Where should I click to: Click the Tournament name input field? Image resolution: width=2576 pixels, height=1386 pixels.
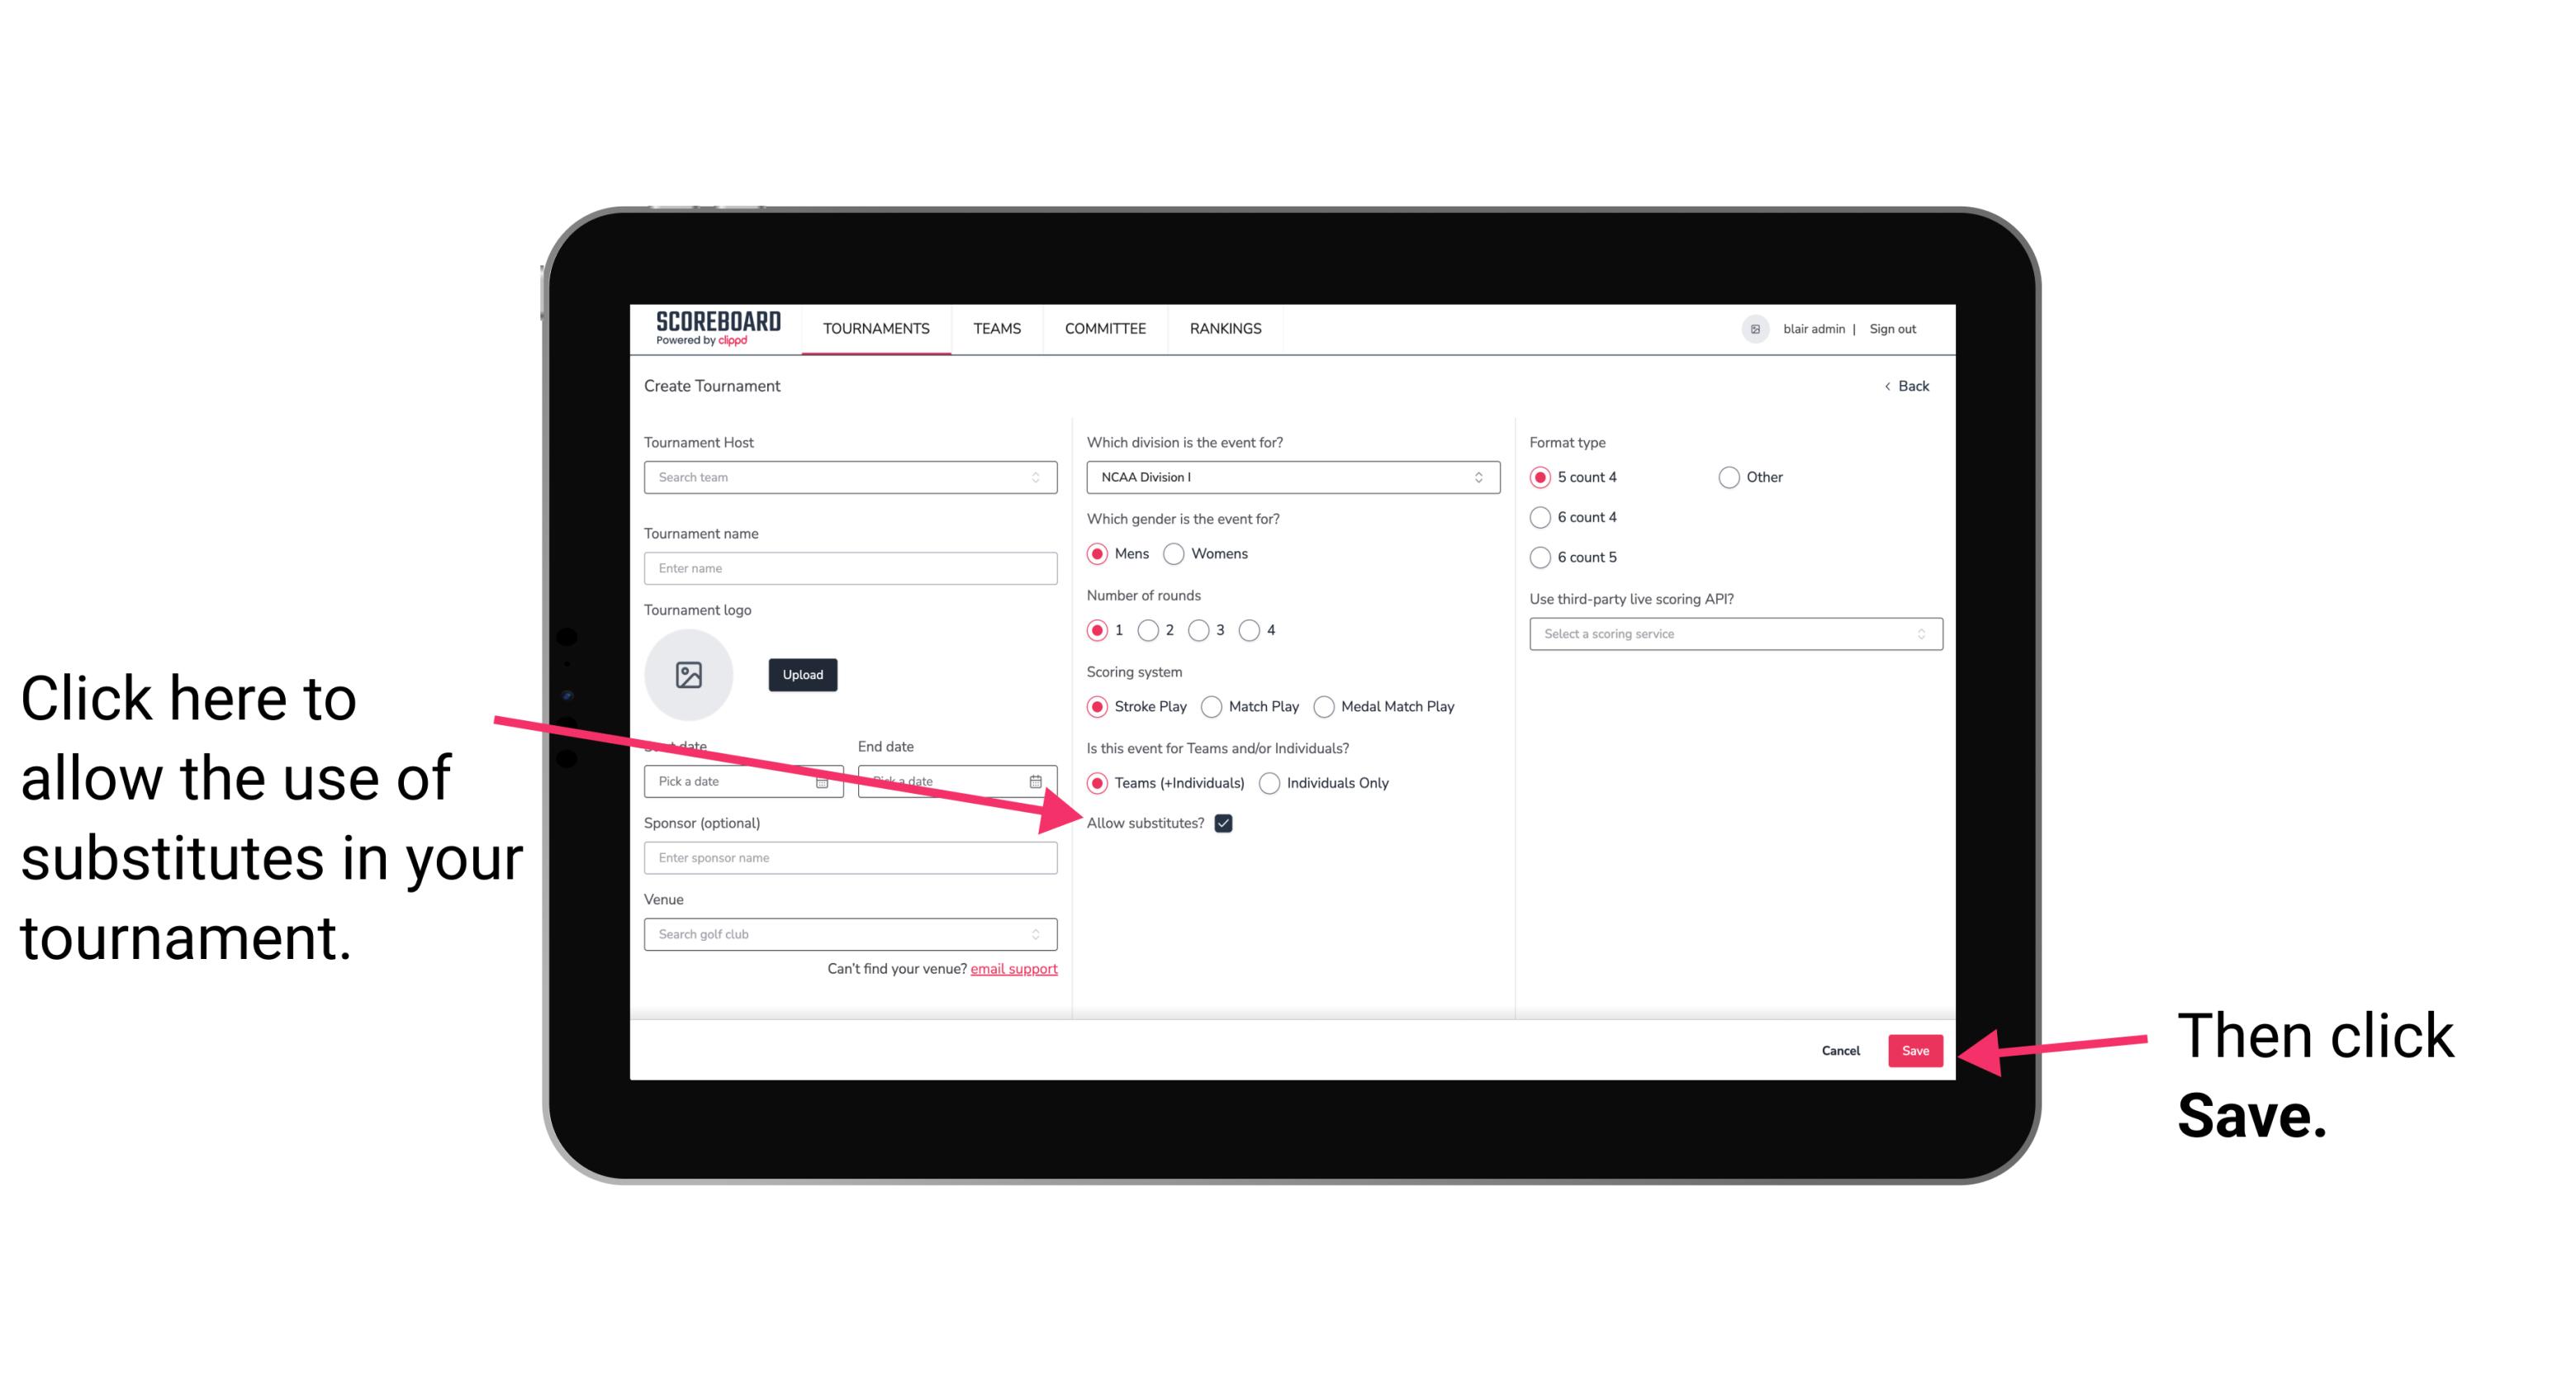tap(852, 568)
